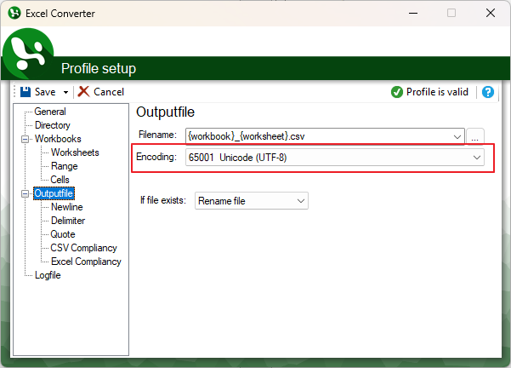Click the Save label in toolbar
The image size is (511, 368).
tap(45, 92)
